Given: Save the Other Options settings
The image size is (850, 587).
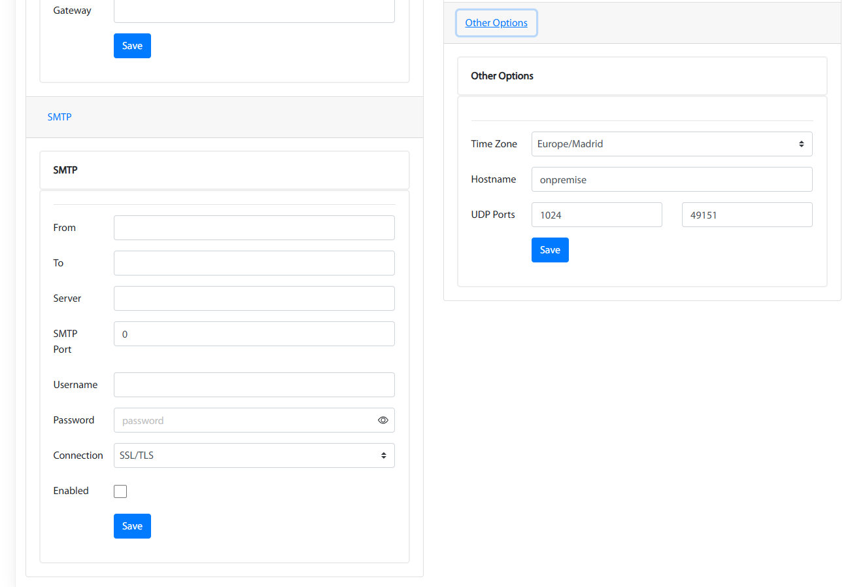Looking at the screenshot, I should [549, 249].
